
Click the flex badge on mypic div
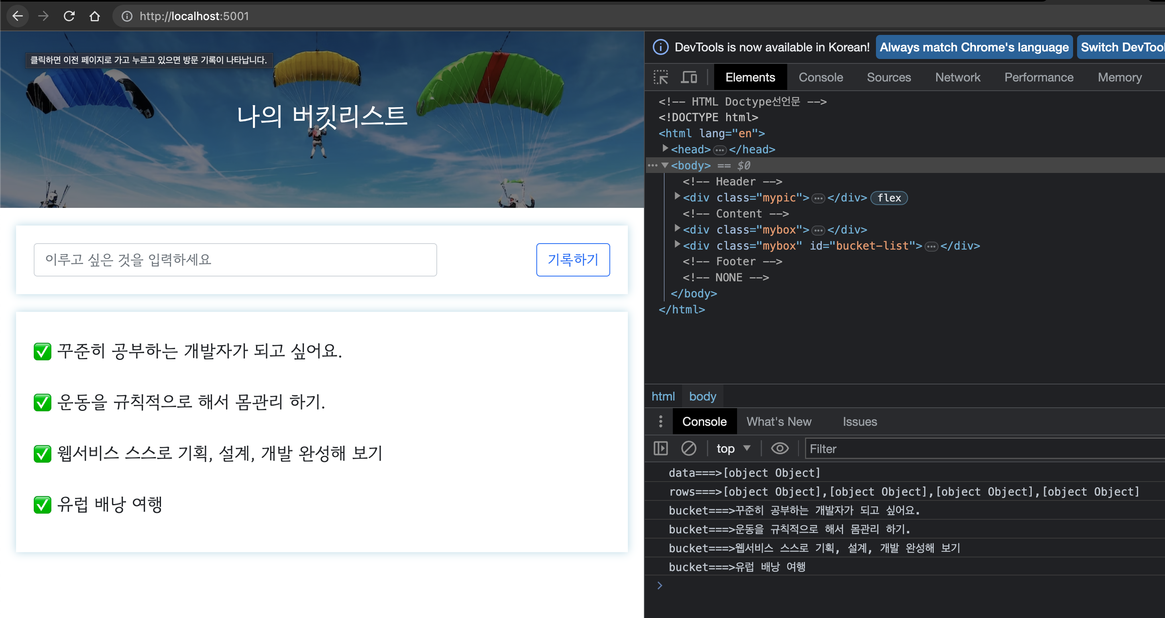pos(889,198)
